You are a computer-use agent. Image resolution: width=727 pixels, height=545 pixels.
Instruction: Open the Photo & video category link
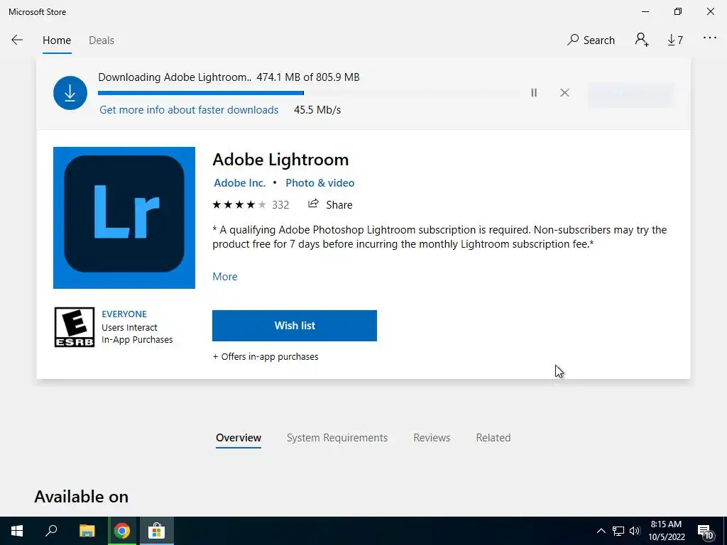click(x=320, y=183)
